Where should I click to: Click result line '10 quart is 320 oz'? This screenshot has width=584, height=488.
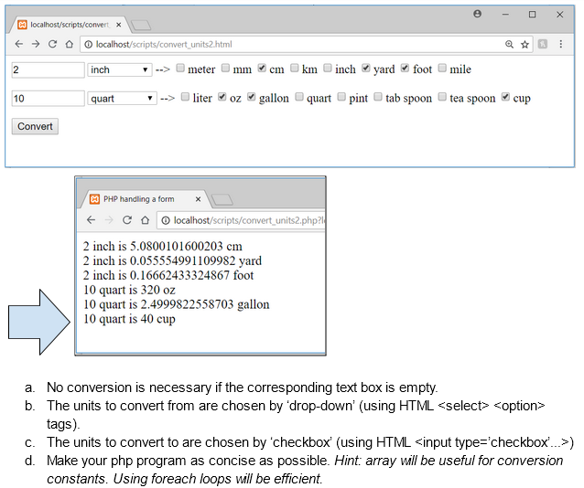click(x=129, y=290)
